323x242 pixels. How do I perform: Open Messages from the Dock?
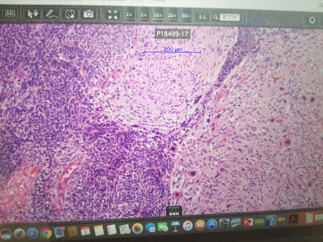coord(150,228)
